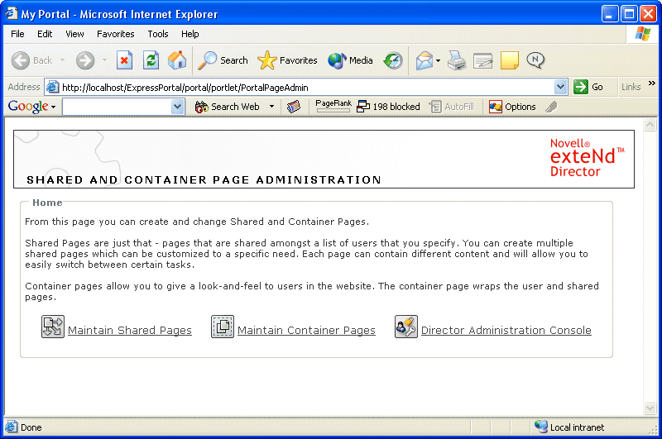The height and width of the screenshot is (439, 662).
Task: Open the Media toolbar button
Action: [350, 60]
